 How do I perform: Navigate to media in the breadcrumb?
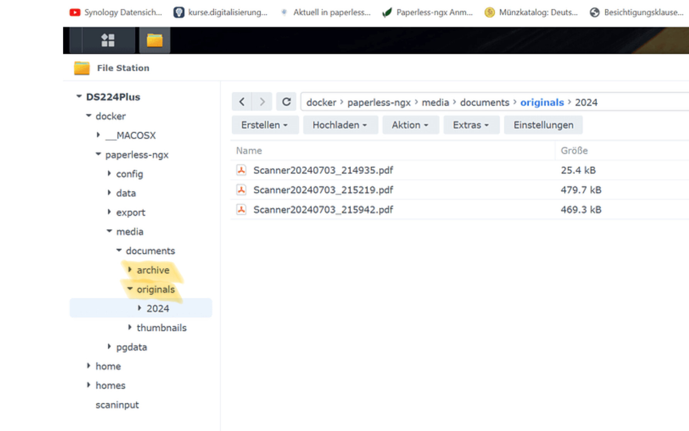coord(435,102)
